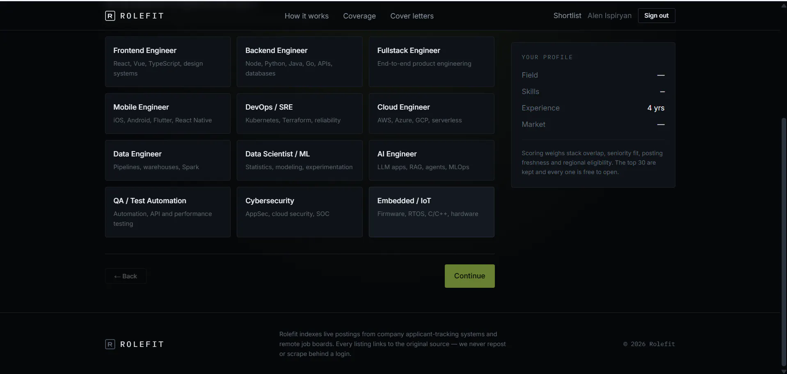Click the ROLEFIT wordmark in header
Image resolution: width=787 pixels, height=374 pixels.
click(142, 16)
